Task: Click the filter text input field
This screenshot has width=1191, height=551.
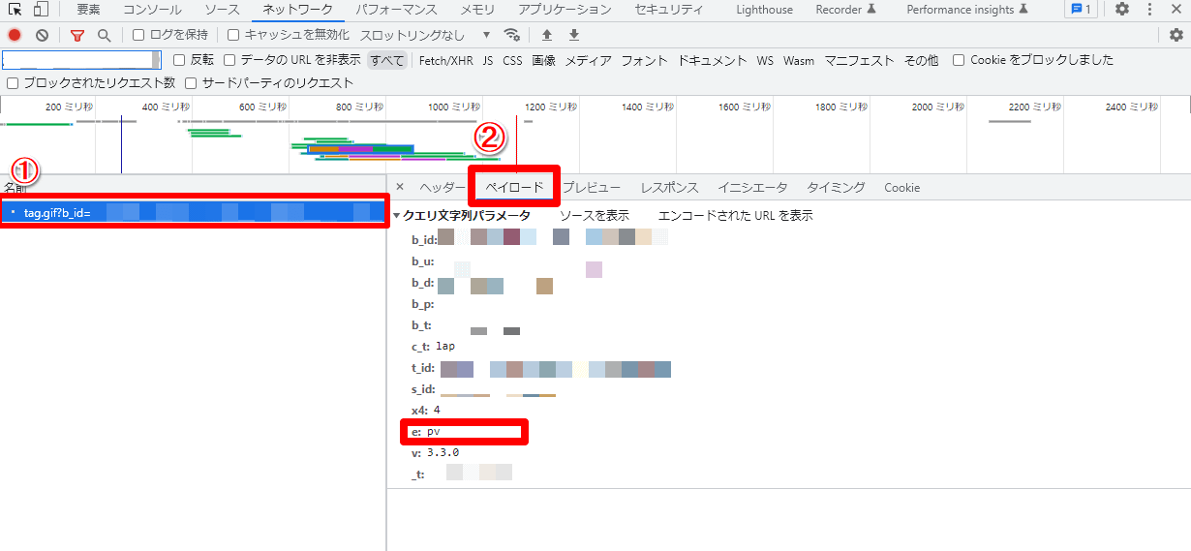Action: point(77,60)
